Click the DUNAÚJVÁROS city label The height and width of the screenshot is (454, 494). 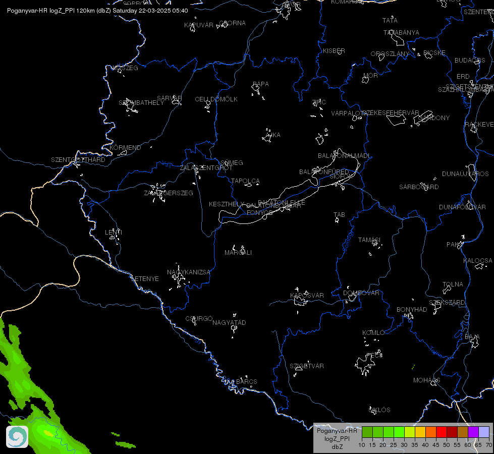point(465,174)
